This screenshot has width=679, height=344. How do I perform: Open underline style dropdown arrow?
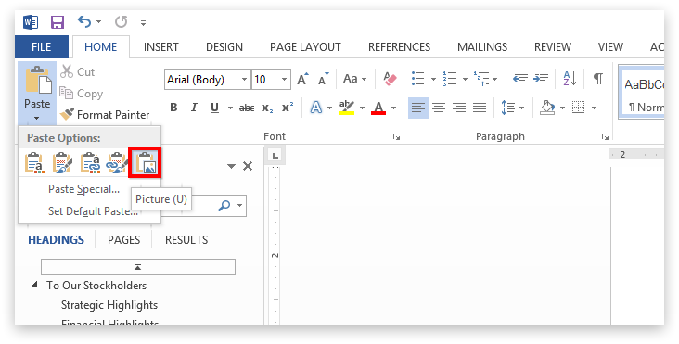tap(230, 108)
